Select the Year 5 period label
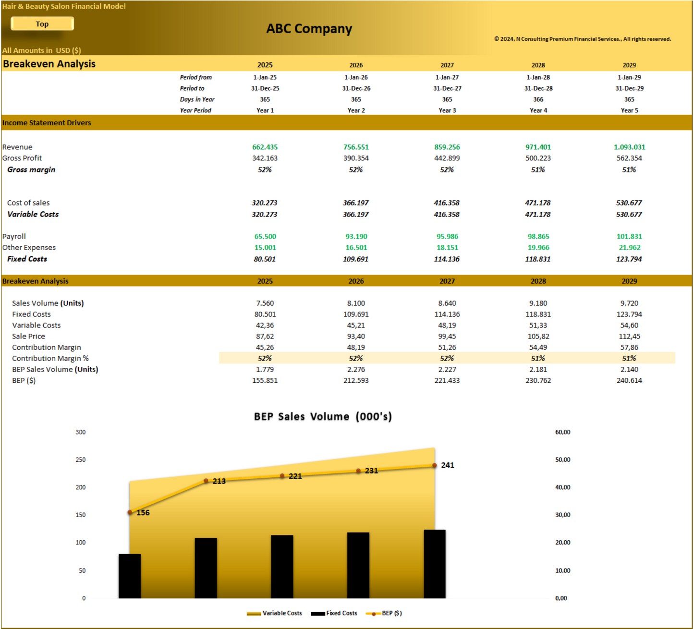Image resolution: width=694 pixels, height=629 pixels. coord(629,110)
